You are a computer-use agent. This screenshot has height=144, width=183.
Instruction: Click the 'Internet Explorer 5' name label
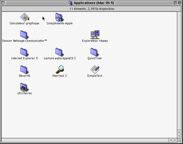click(x=24, y=58)
